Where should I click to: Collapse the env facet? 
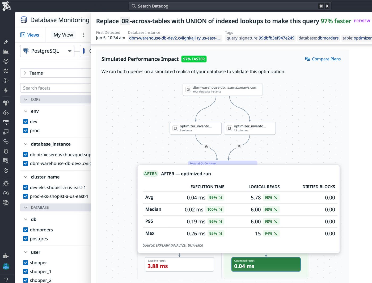click(26, 111)
